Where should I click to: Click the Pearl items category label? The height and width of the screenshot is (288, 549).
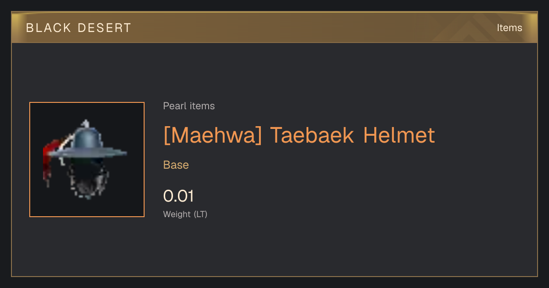[189, 106]
